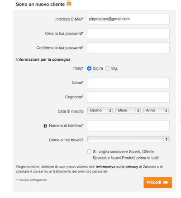
Task: Click the phone info icon beside Numero di telefono
Action: pyautogui.click(x=45, y=126)
